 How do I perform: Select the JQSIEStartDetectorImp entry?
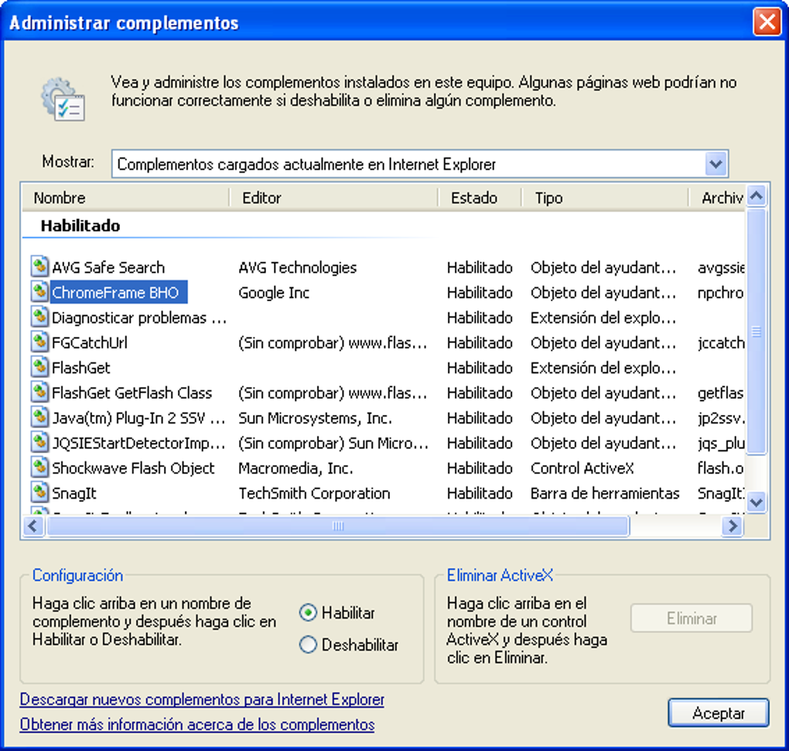[x=139, y=444]
